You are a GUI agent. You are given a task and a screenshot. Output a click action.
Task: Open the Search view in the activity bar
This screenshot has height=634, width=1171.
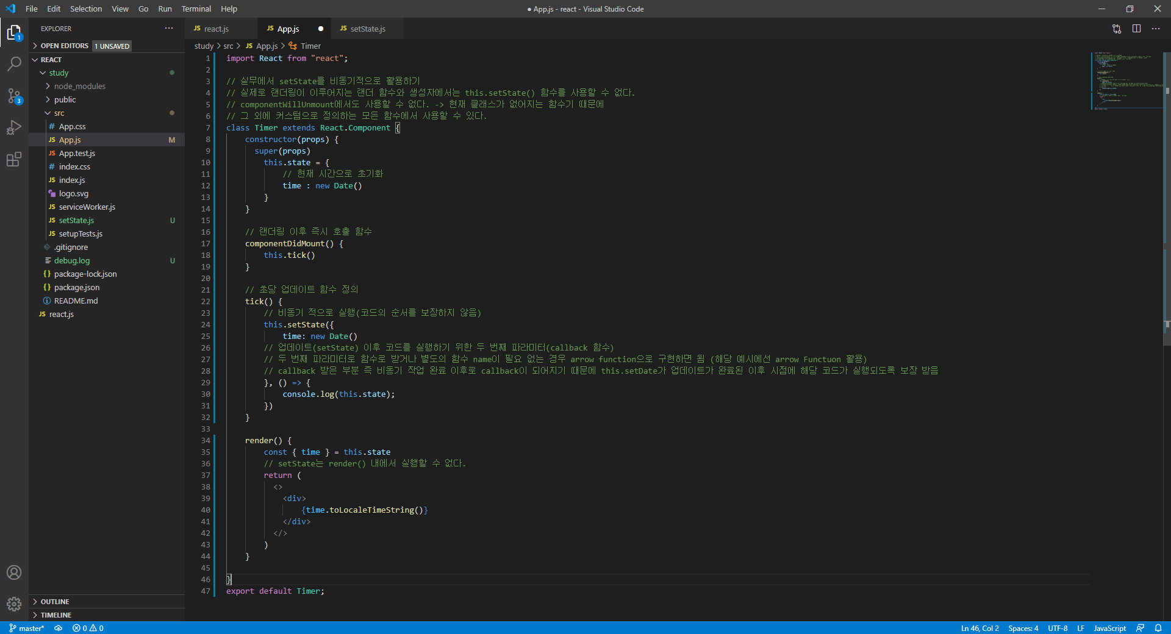(x=13, y=64)
